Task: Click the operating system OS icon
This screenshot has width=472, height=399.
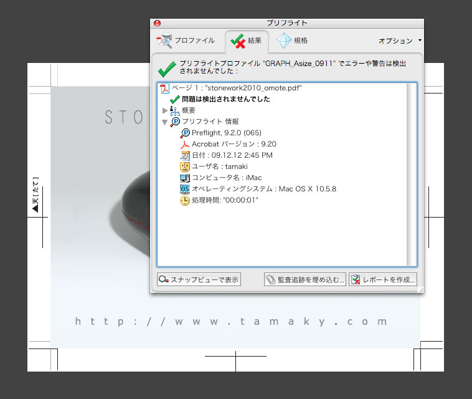Action: [184, 189]
